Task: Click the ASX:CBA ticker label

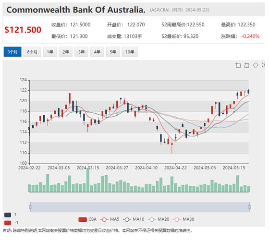Action: 159,10
